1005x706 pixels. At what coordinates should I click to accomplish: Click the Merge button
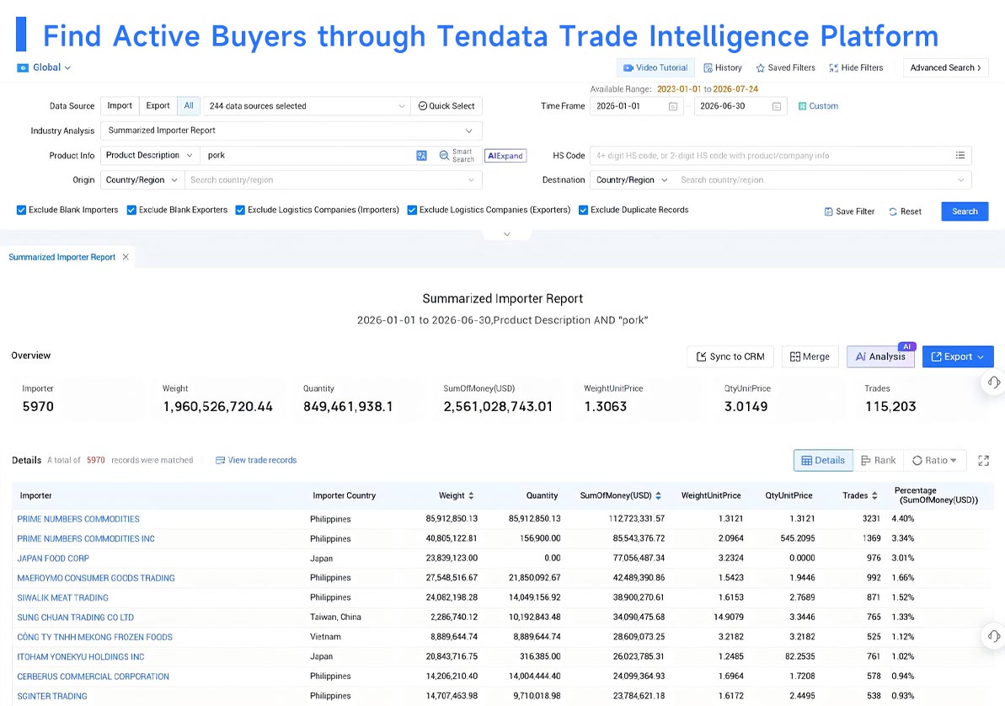click(x=810, y=356)
